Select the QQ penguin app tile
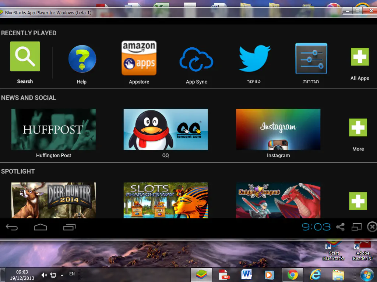Image resolution: width=377 pixels, height=282 pixels. point(166,129)
